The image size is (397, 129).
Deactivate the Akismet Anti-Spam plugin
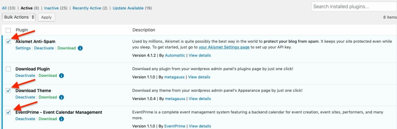[44, 48]
